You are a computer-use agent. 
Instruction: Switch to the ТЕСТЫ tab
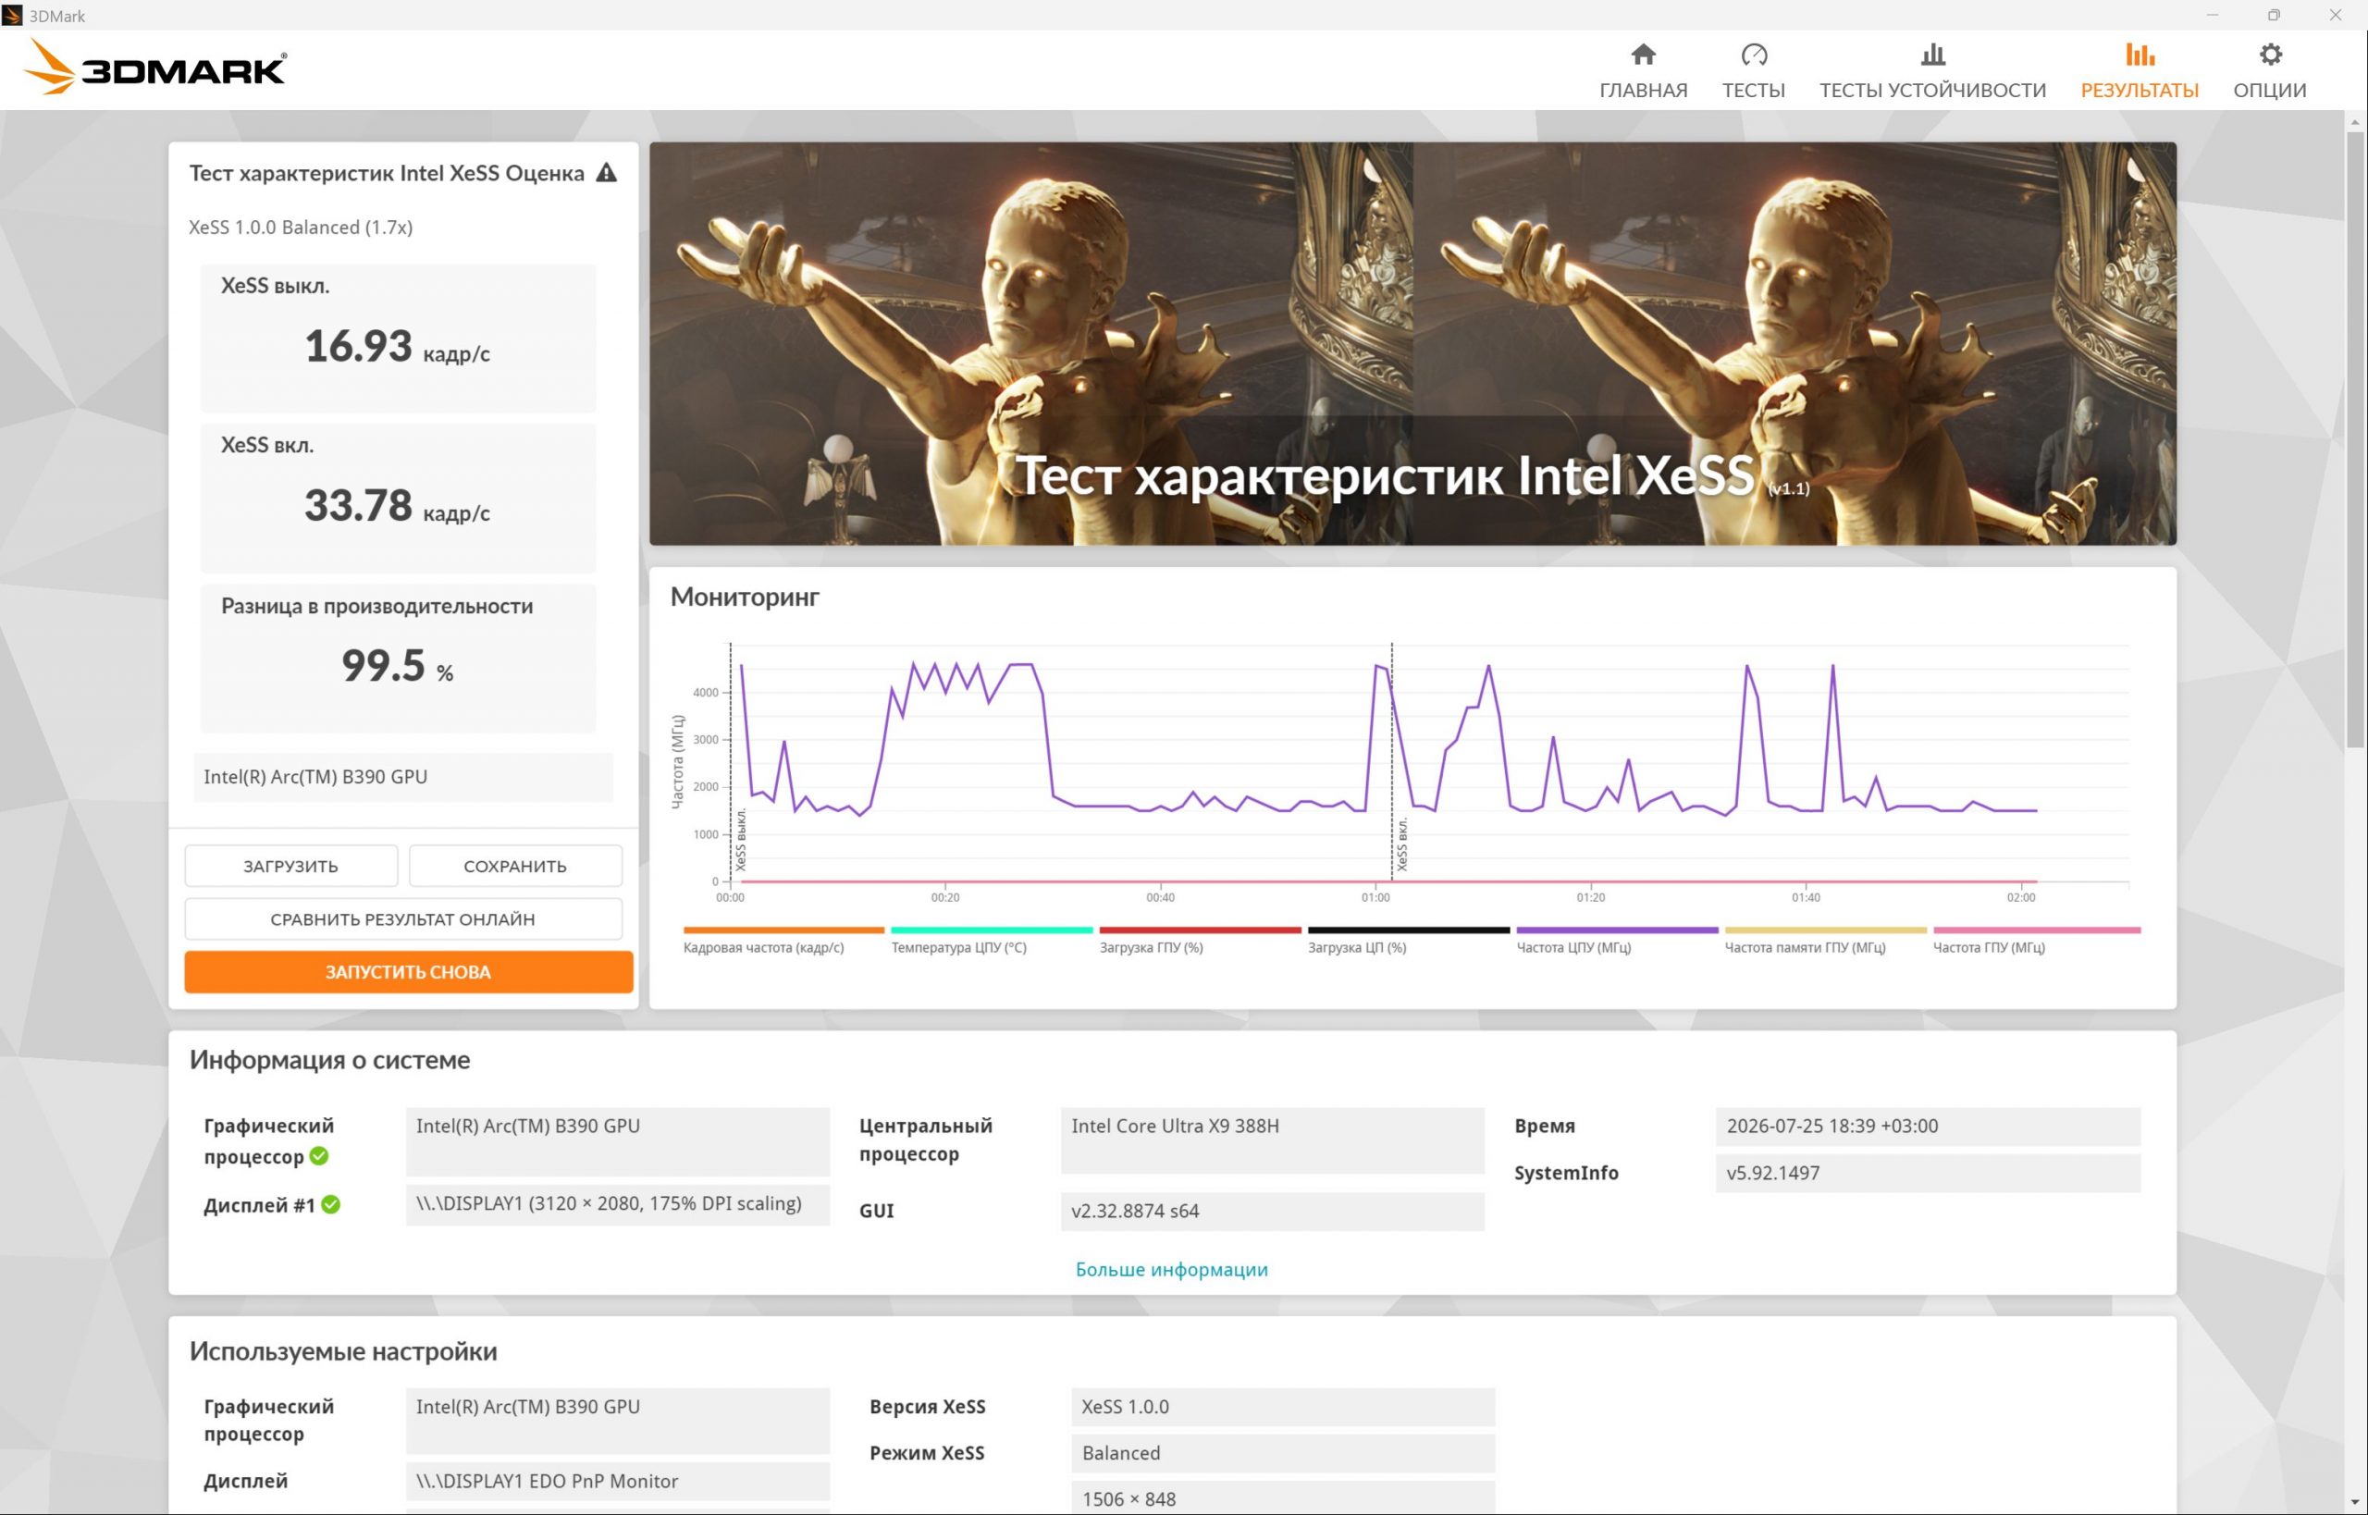(1753, 70)
